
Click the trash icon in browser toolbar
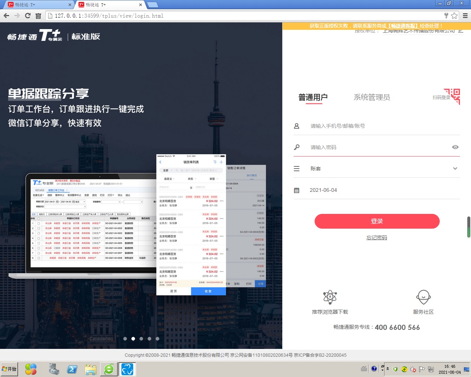(x=38, y=16)
